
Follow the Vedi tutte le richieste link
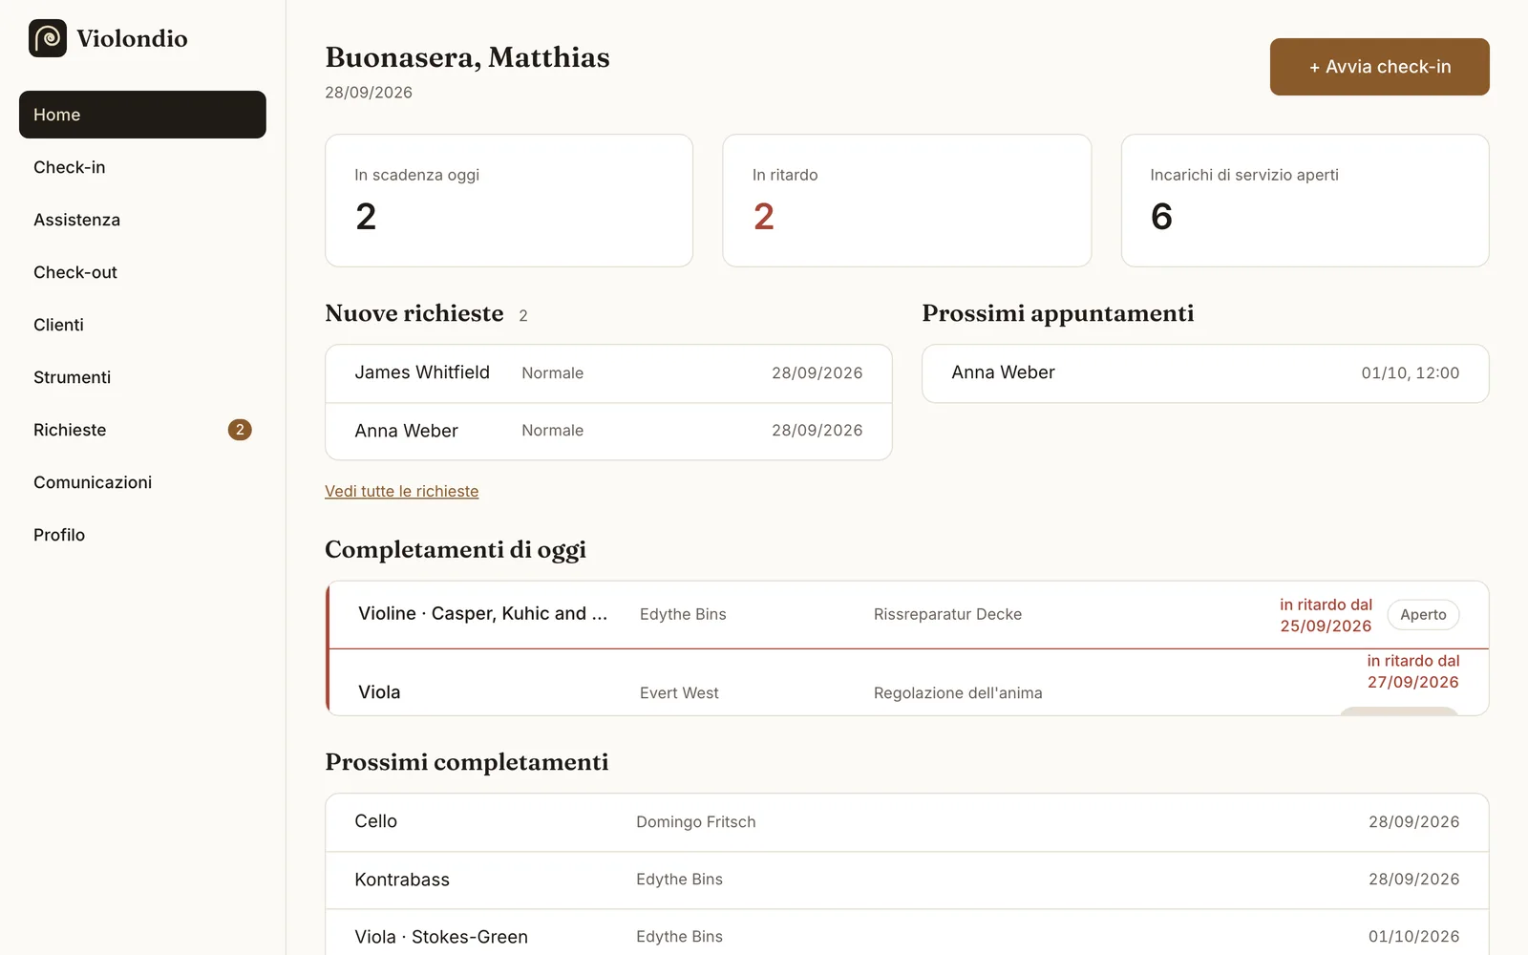coord(401,491)
